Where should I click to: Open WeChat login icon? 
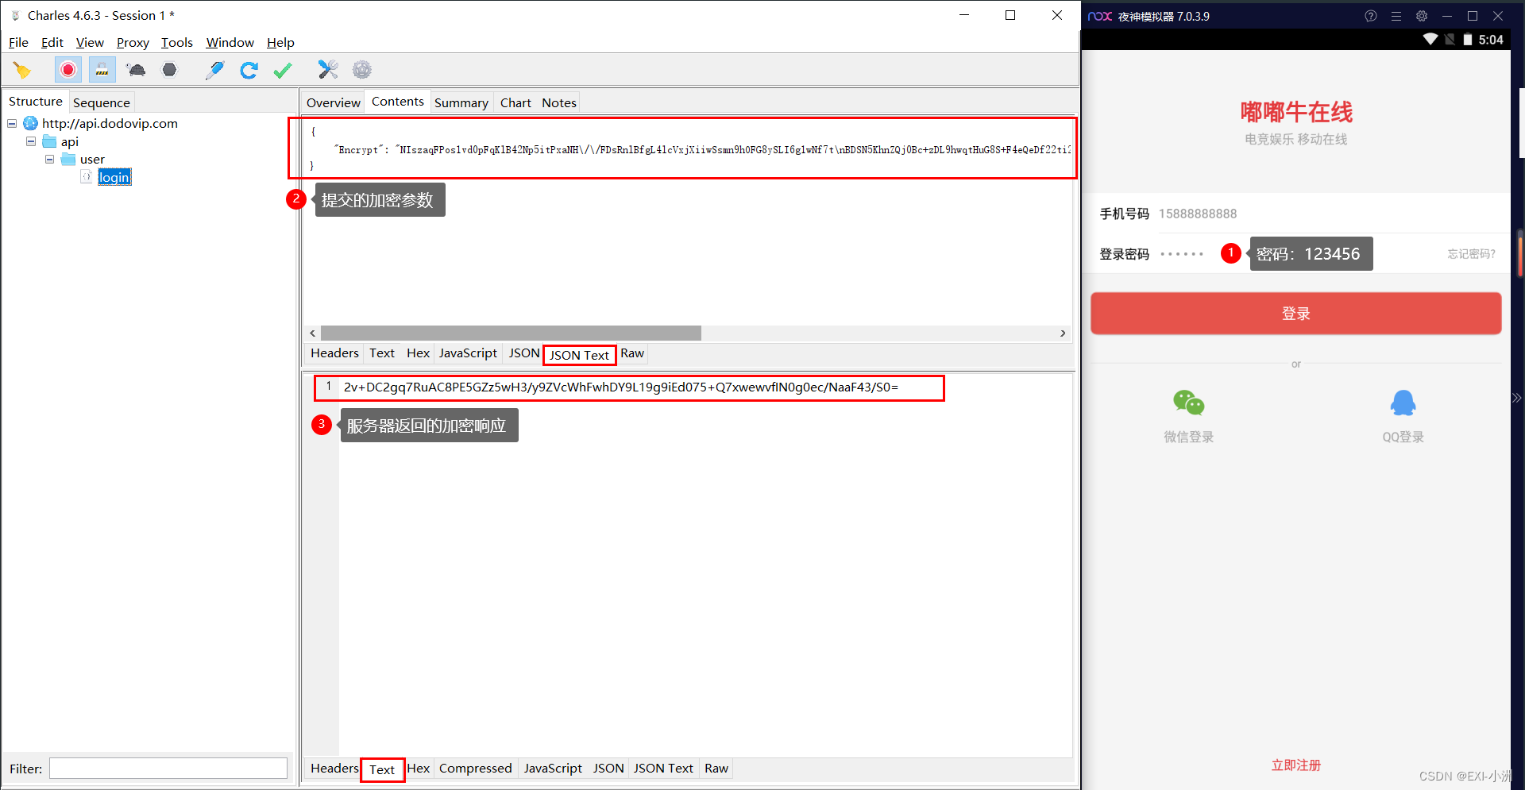1187,403
